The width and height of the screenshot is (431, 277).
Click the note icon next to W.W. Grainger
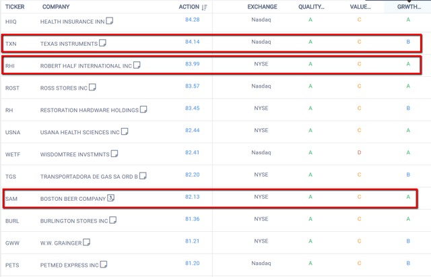[x=86, y=242]
